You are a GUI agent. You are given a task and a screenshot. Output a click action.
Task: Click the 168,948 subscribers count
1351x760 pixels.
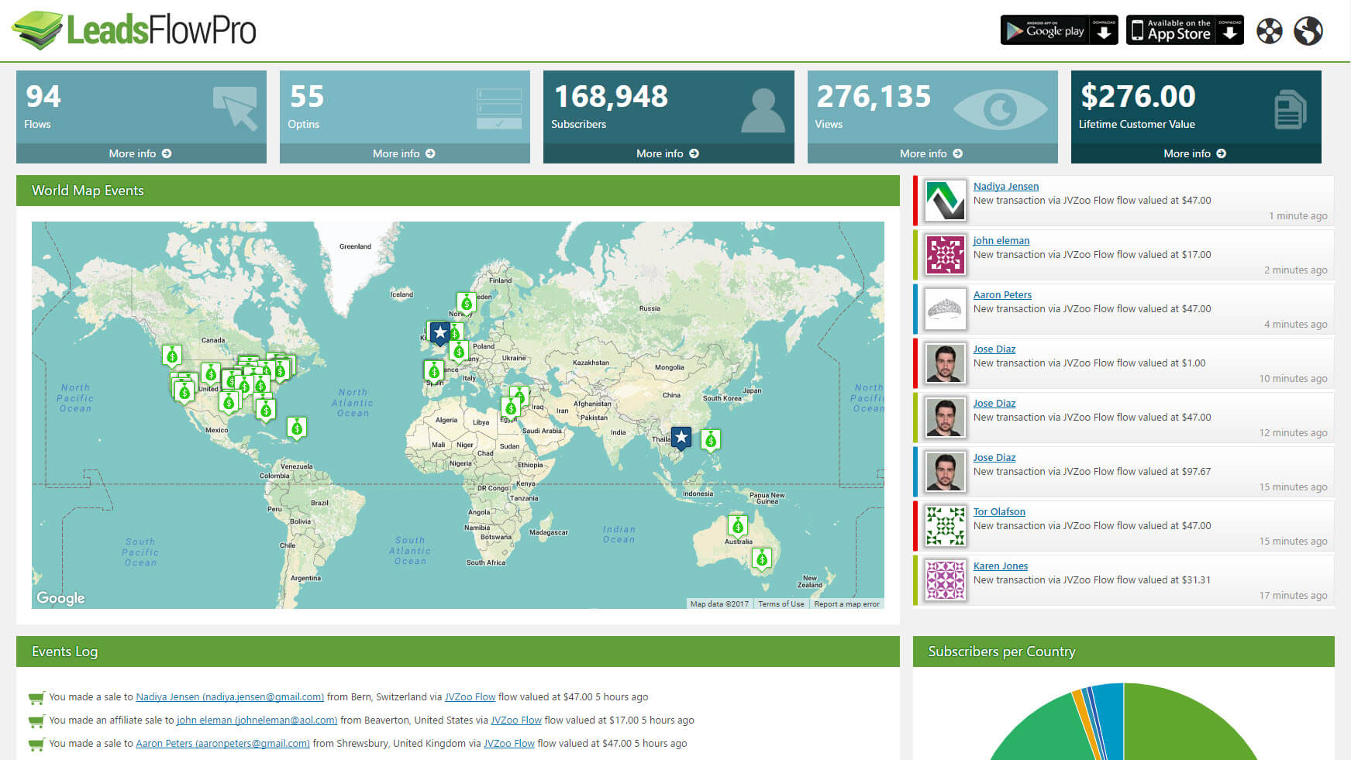611,97
